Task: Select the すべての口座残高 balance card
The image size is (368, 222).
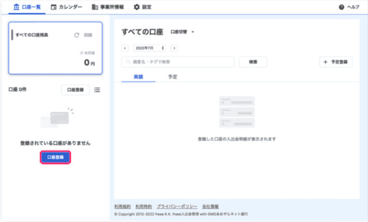Action: coord(55,48)
